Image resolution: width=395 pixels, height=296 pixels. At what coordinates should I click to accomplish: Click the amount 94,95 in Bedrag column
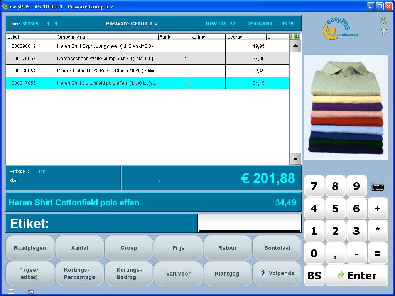259,59
